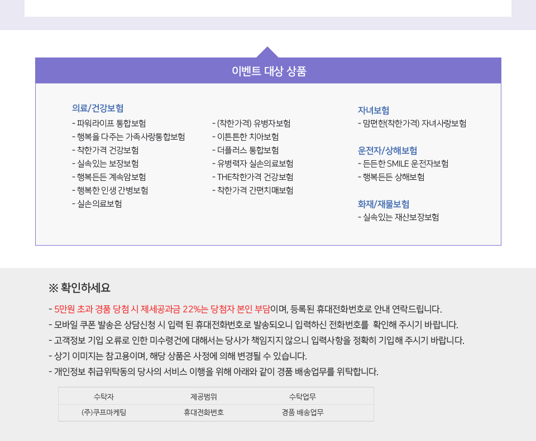Click 이튼튼한 치아보험 link

point(242,137)
